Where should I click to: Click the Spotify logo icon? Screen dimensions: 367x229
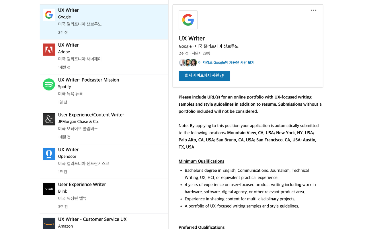point(49,84)
